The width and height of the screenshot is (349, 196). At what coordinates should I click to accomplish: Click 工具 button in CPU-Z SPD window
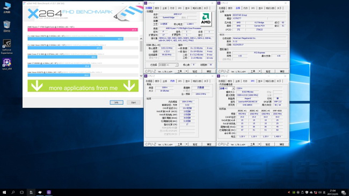(x=253, y=144)
